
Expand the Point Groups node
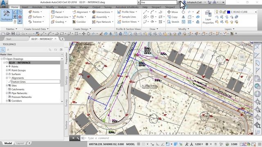[x=7, y=70]
